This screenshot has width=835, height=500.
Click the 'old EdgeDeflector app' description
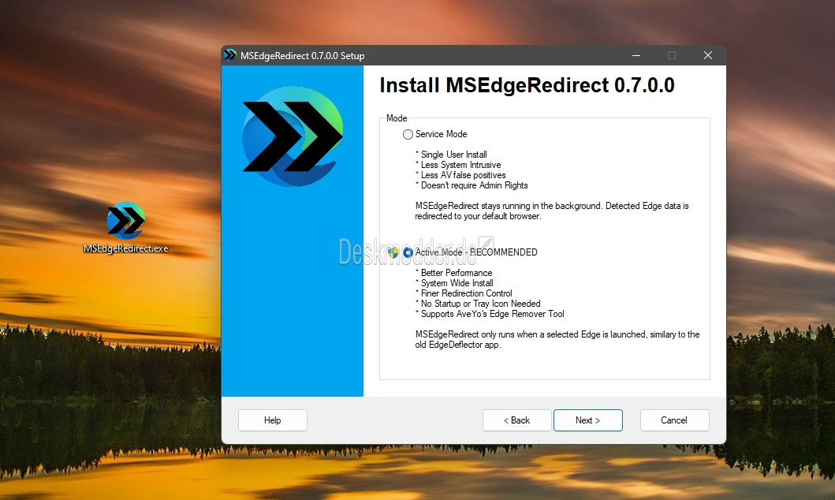[x=557, y=340]
